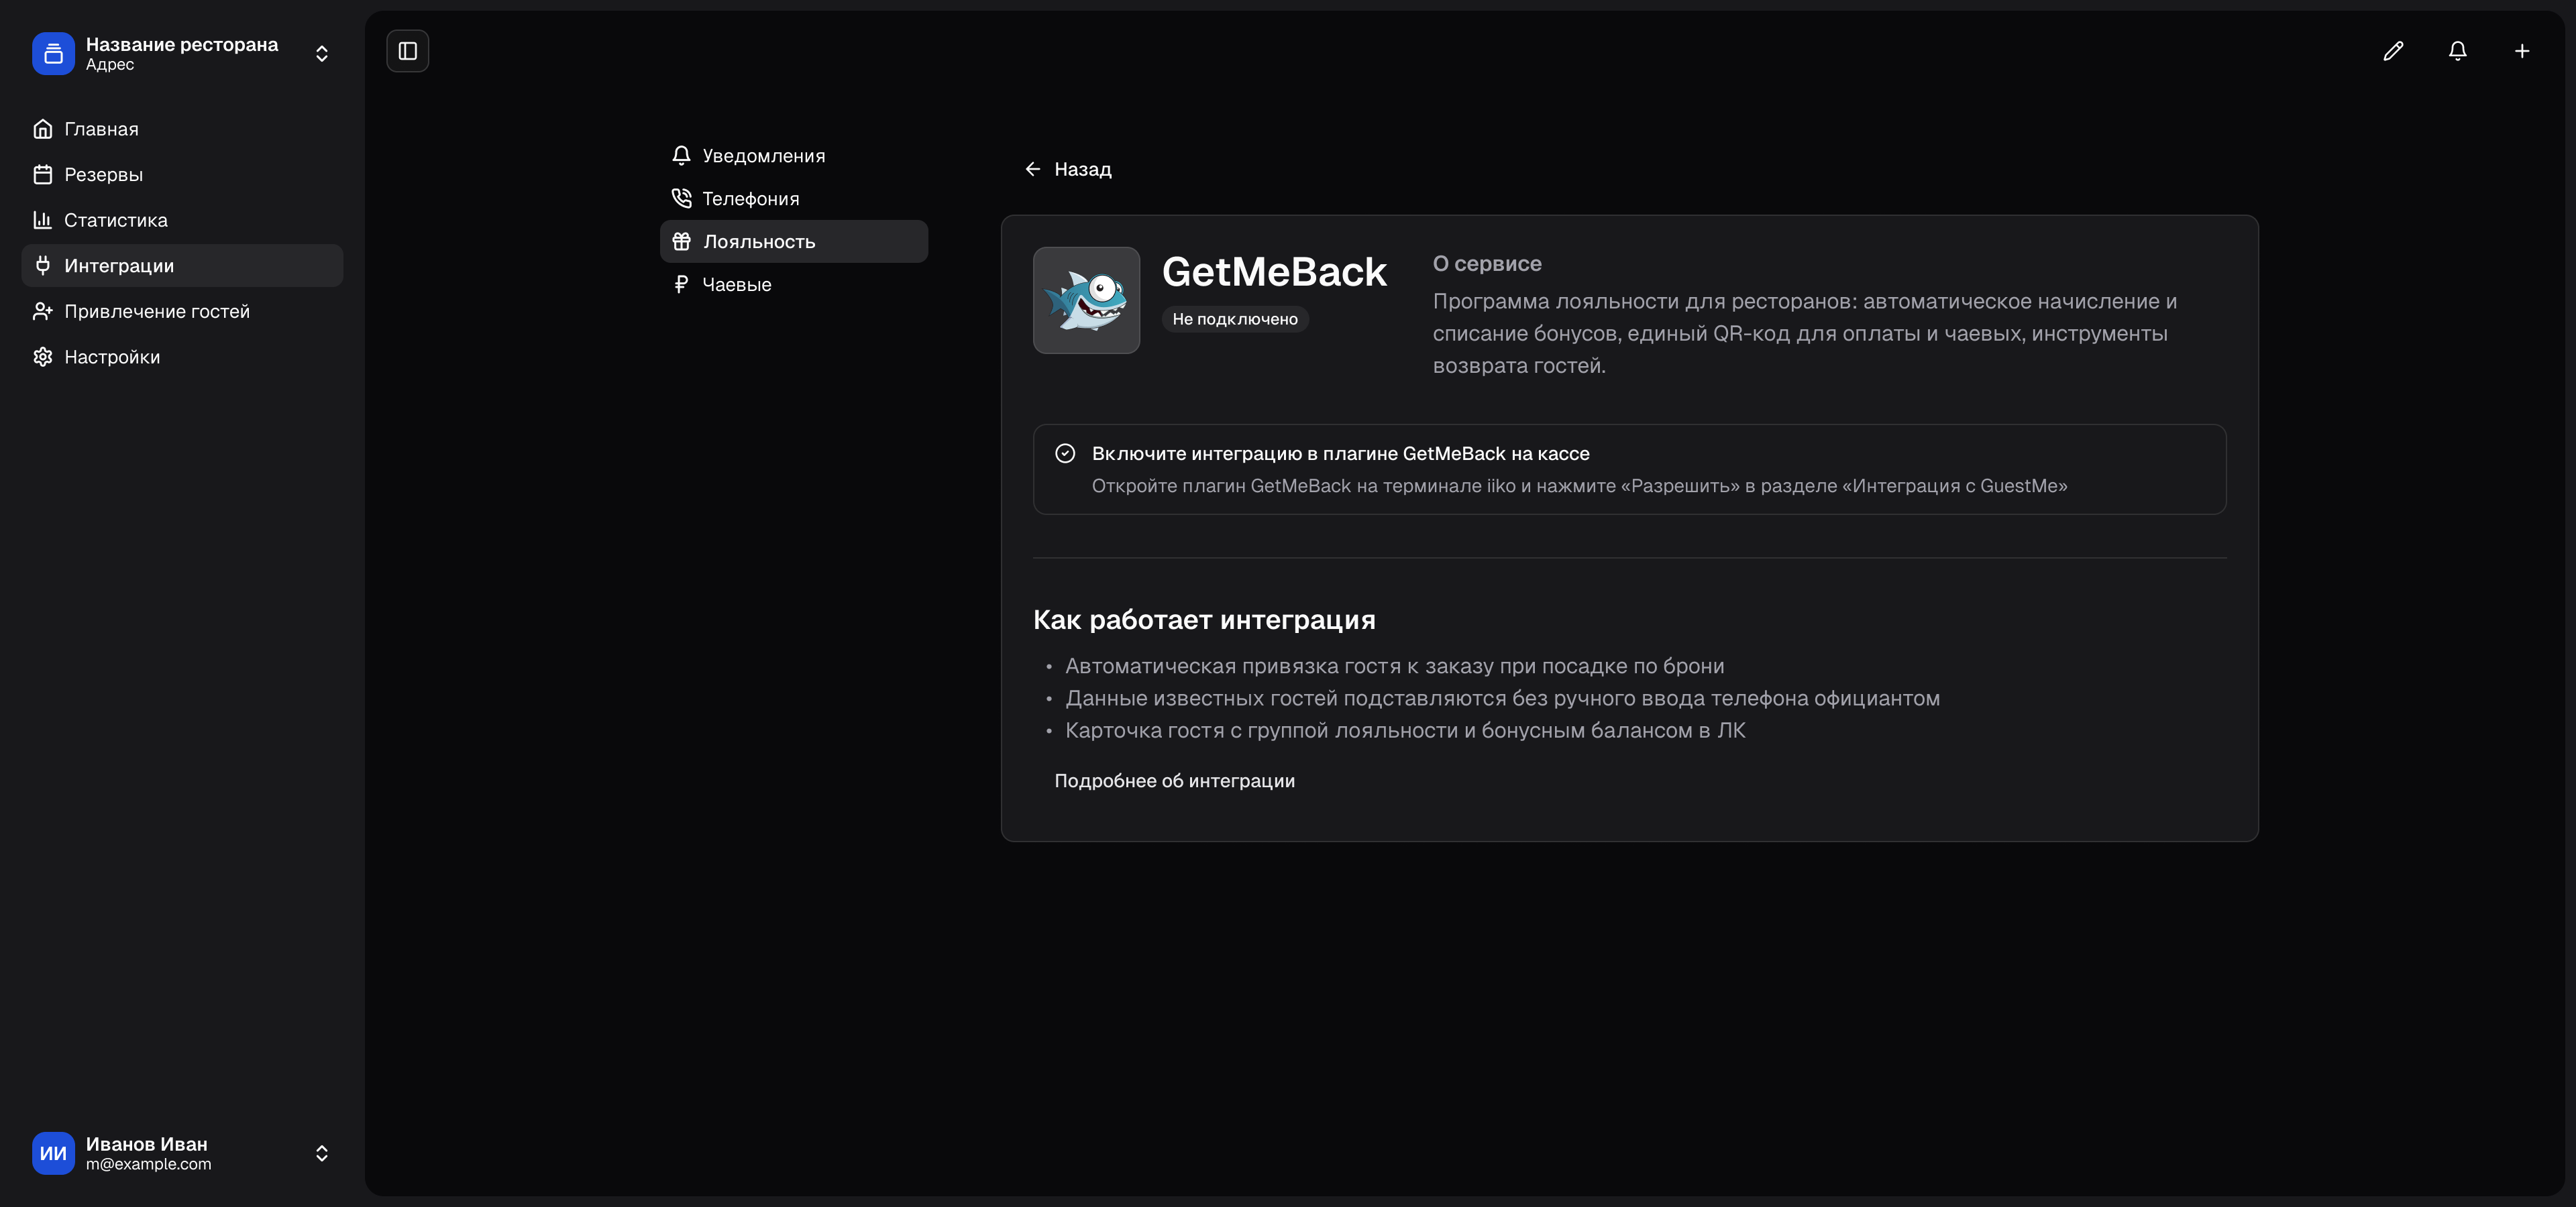2576x1207 pixels.
Task: Open Резервы in sidebar
Action: tap(182, 175)
